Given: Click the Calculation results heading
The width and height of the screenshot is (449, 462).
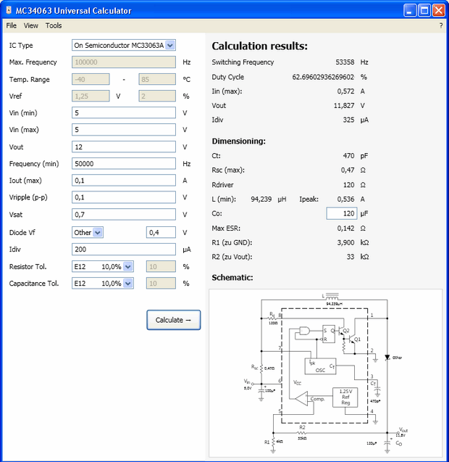Looking at the screenshot, I should point(259,46).
